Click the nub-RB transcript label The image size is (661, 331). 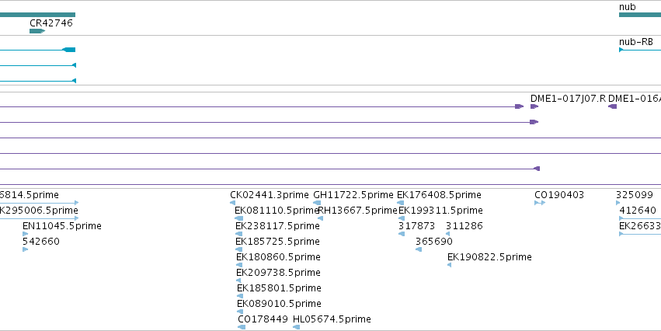[635, 42]
